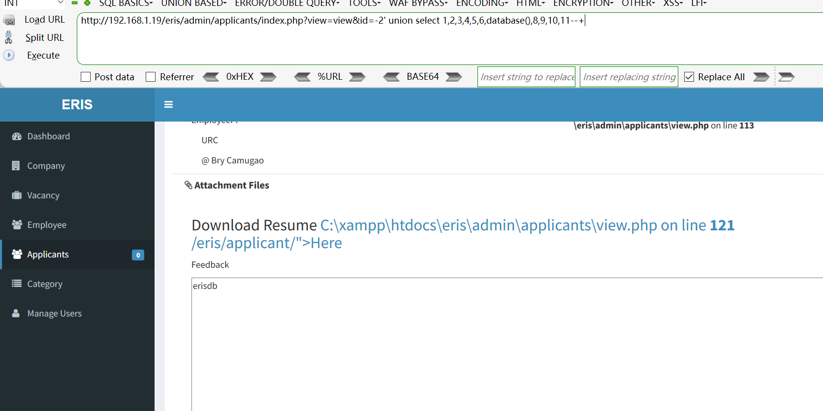Go to Dashboard in sidebar
The width and height of the screenshot is (823, 411).
77,136
